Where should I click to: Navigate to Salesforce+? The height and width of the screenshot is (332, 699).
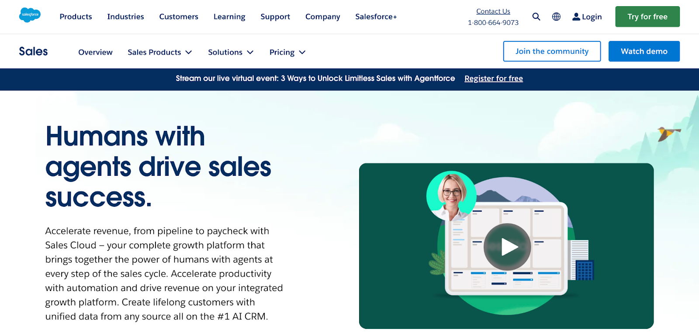tap(376, 17)
